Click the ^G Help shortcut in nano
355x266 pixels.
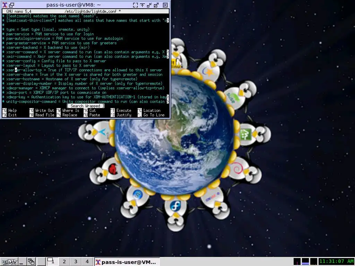(9, 110)
